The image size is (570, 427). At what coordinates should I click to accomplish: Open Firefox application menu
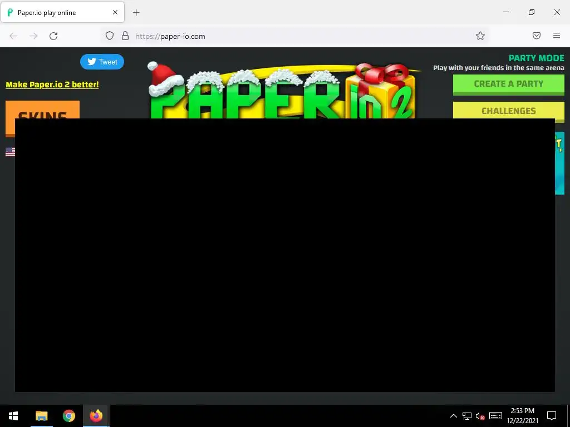coord(557,36)
